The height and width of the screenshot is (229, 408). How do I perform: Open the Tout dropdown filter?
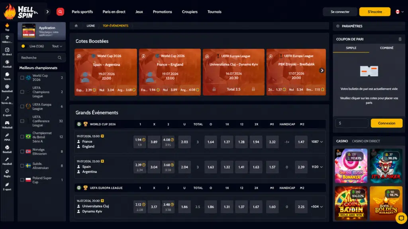(57, 46)
